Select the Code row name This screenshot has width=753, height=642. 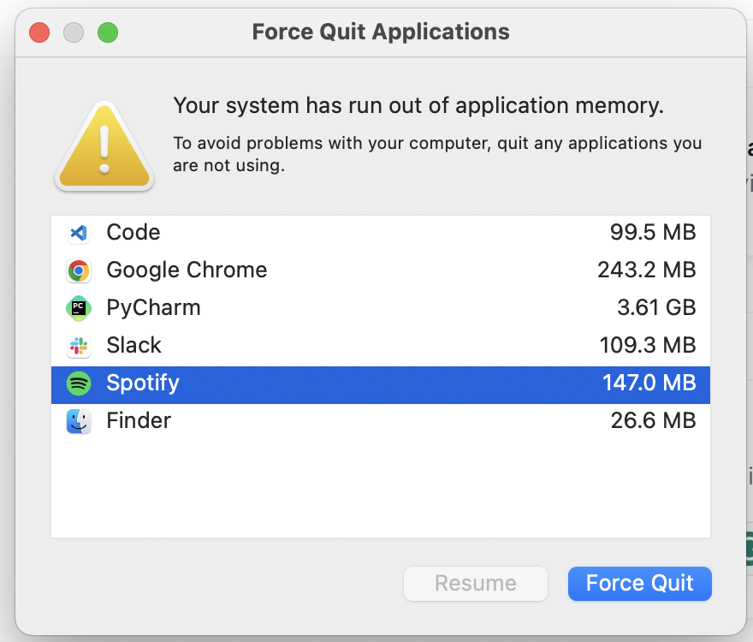pos(133,233)
